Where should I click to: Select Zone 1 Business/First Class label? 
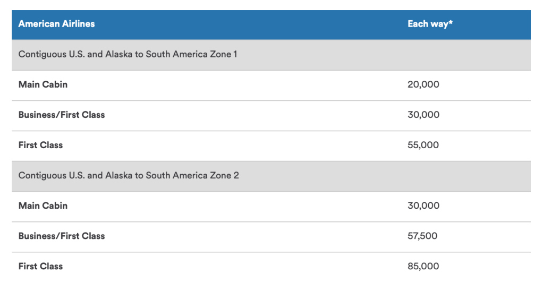click(x=62, y=115)
